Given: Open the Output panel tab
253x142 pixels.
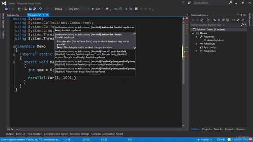Looking at the screenshot, I should click(10, 134).
